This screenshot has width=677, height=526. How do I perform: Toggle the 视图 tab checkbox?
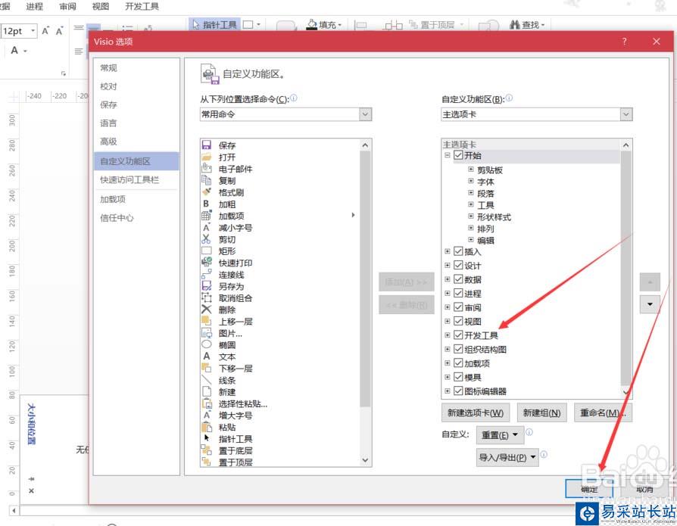point(458,321)
